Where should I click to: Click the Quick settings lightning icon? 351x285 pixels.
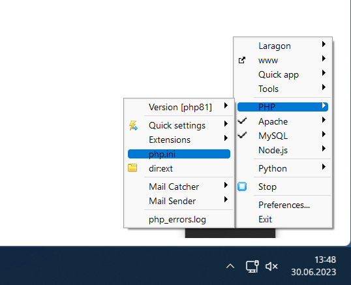pos(133,125)
